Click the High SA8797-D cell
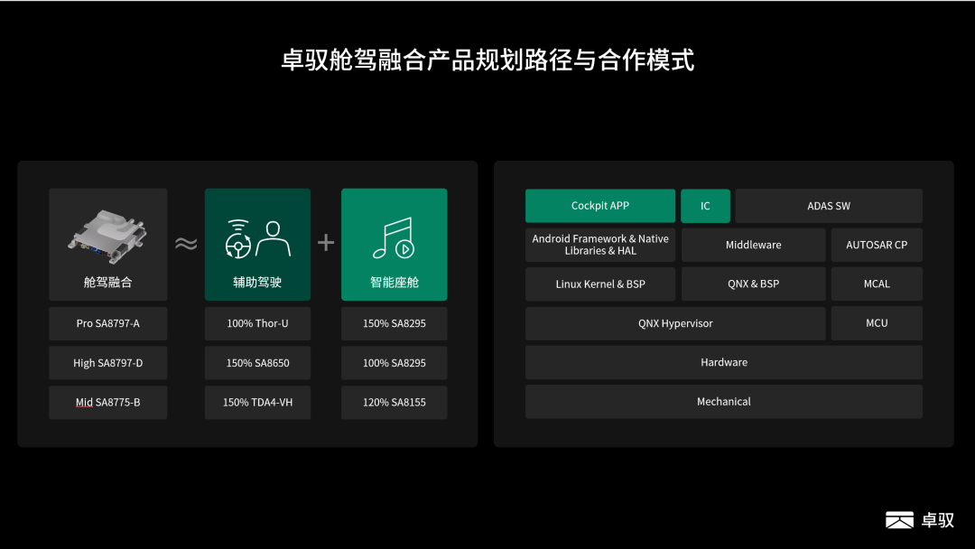This screenshot has width=975, height=549. pos(108,363)
